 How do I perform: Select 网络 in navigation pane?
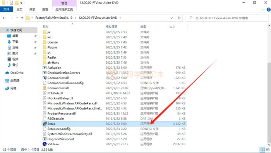(x=13, y=88)
